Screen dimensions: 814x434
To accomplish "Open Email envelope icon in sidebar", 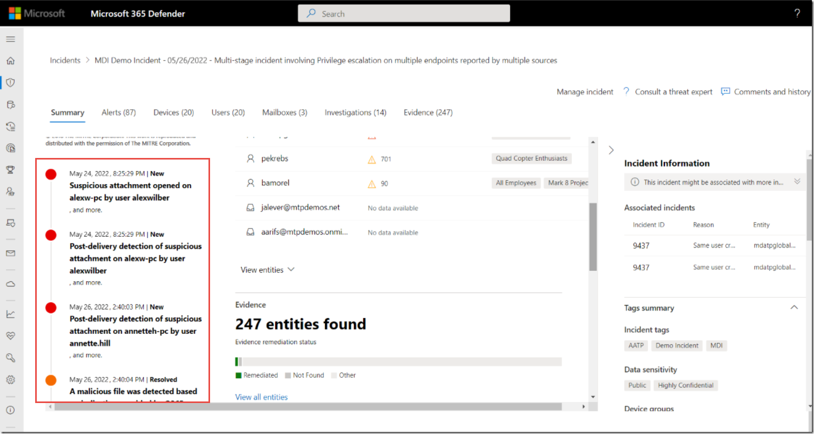I will point(11,253).
